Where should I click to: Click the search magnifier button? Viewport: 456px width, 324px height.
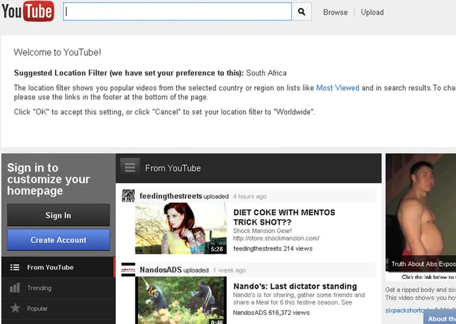click(x=302, y=12)
